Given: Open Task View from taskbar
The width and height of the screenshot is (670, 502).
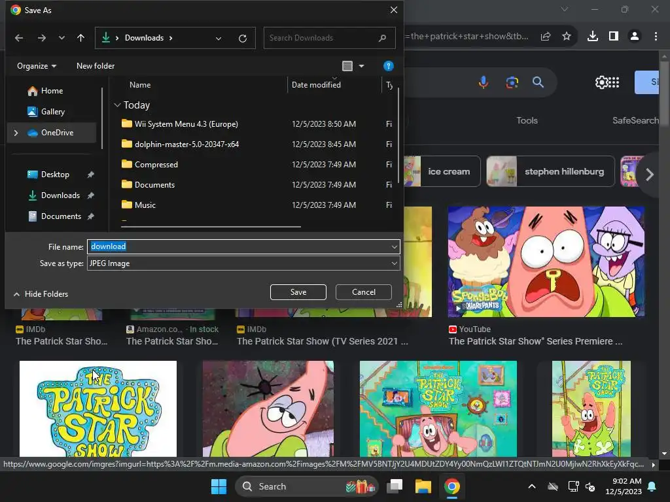Looking at the screenshot, I should pyautogui.click(x=395, y=486).
